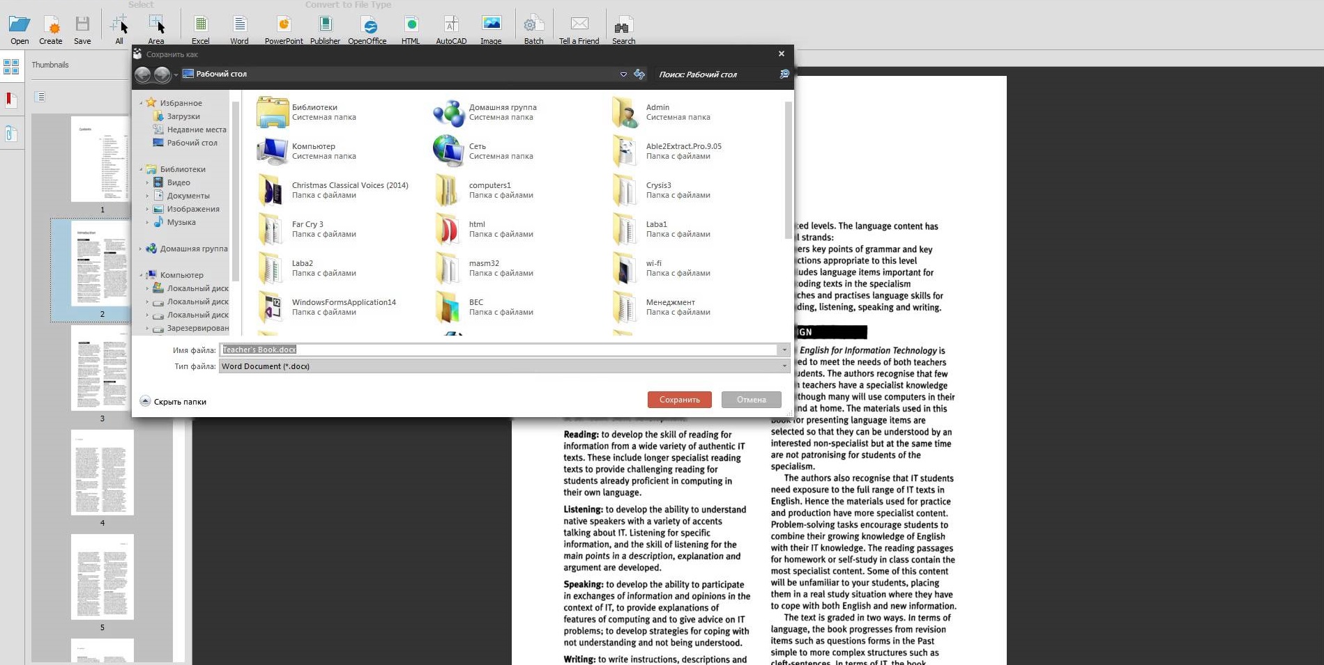Expand the Документы library node
This screenshot has width=1324, height=665.
(x=147, y=196)
